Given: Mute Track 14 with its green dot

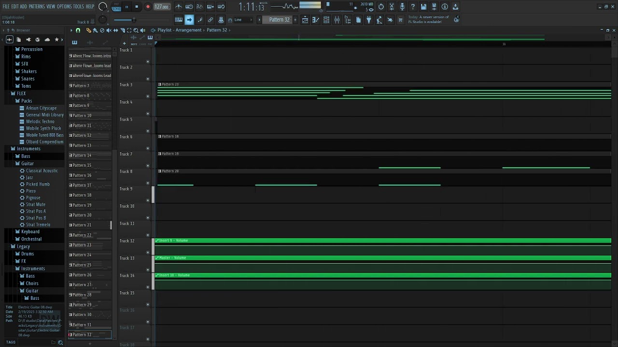Looking at the screenshot, I should click(x=148, y=287).
